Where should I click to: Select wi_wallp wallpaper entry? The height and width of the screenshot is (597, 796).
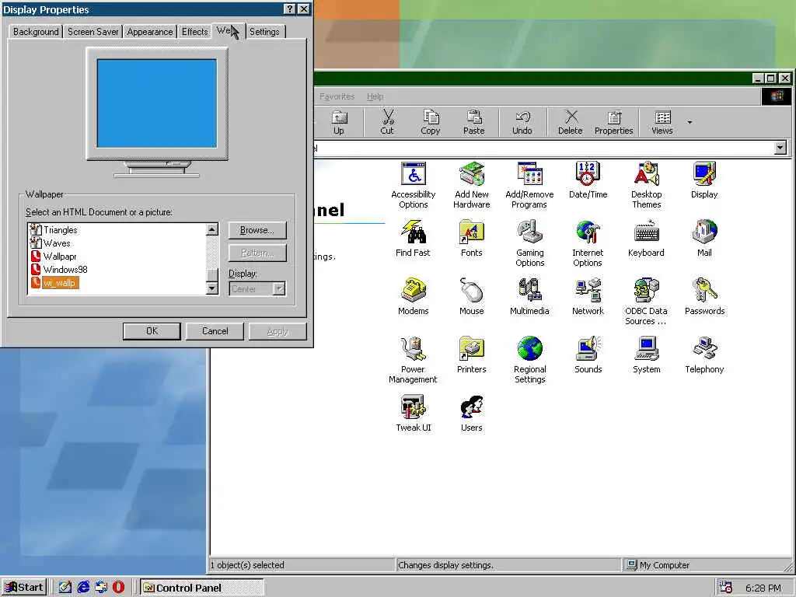click(59, 283)
